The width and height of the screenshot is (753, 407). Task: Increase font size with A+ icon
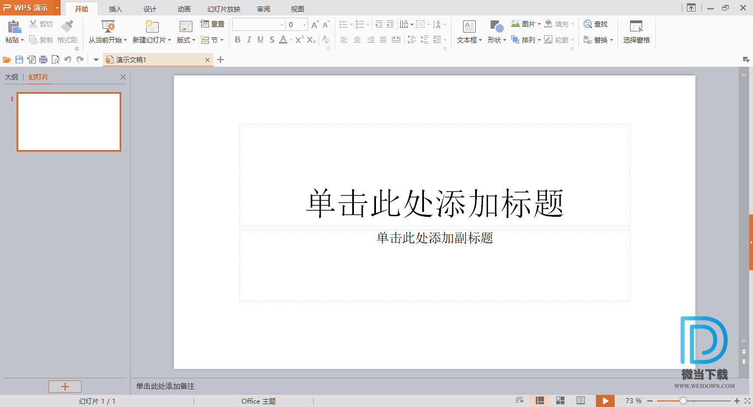pos(315,25)
